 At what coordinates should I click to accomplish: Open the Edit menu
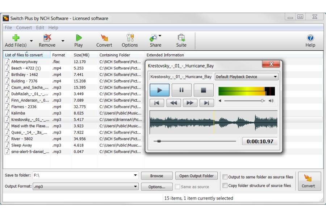point(40,27)
